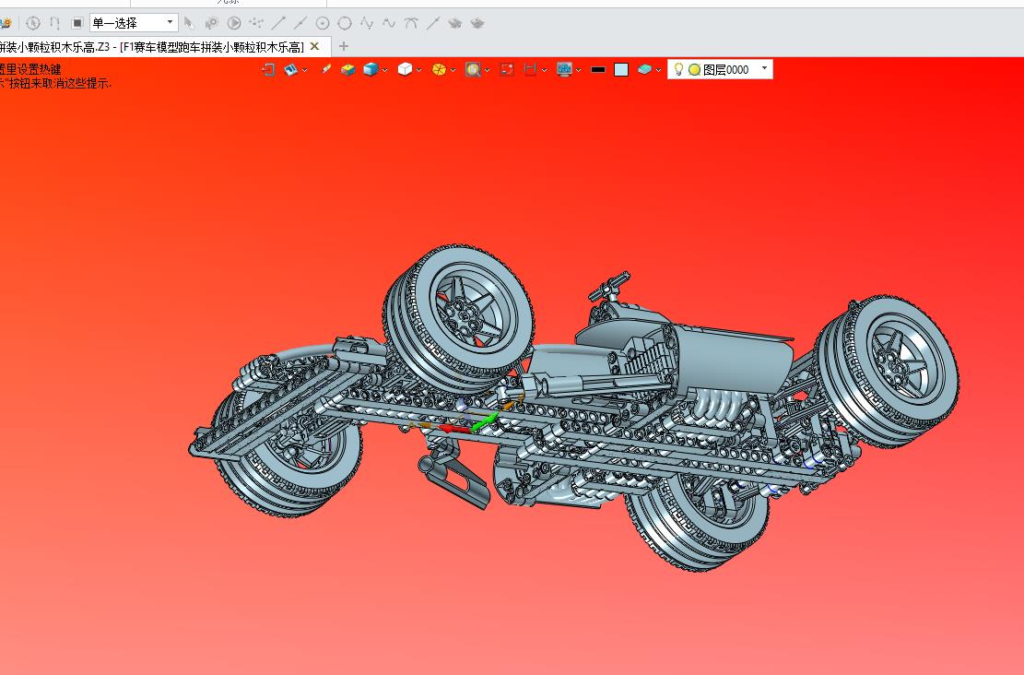This screenshot has height=675, width=1024.
Task: Click the zigzag curve point icon
Action: [x=367, y=24]
